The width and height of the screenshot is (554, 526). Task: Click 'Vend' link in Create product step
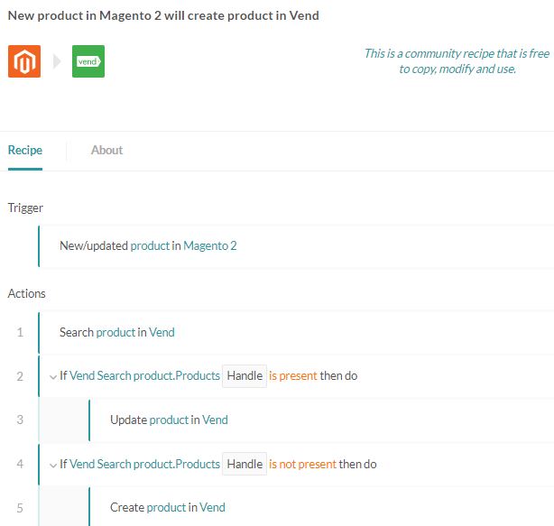coord(212,507)
